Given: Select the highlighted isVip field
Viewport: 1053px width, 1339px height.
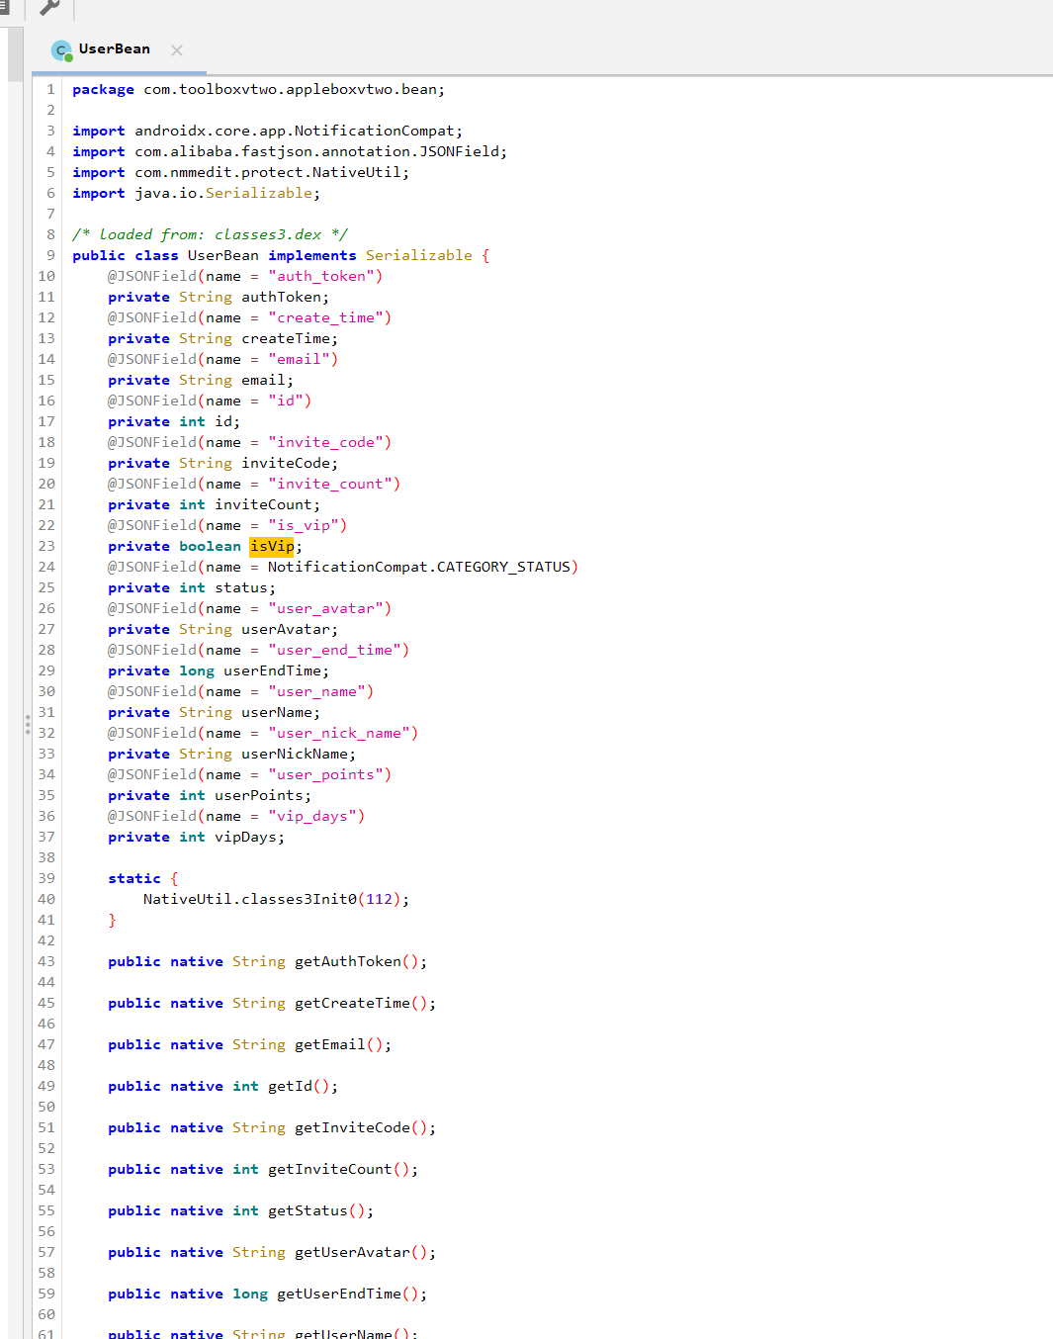Looking at the screenshot, I should [271, 546].
